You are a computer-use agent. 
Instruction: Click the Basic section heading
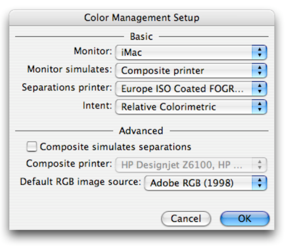click(x=142, y=36)
